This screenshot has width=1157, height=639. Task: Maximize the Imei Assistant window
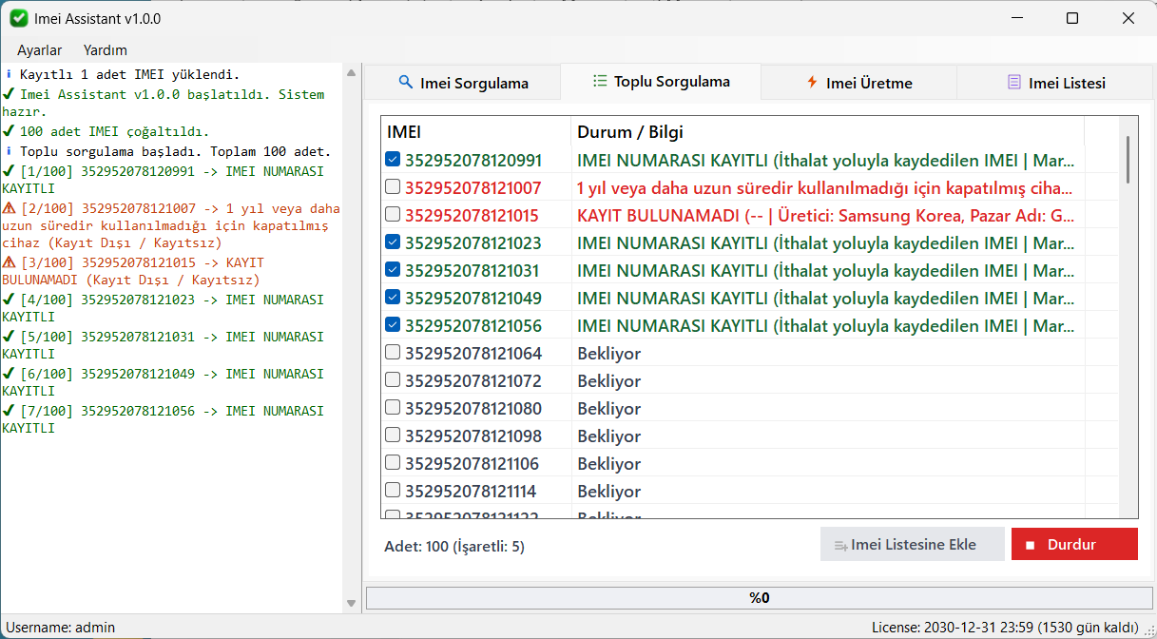click(x=1072, y=18)
